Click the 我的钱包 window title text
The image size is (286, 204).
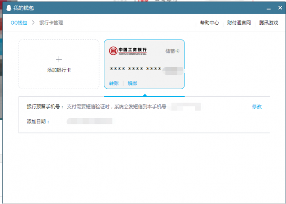pos(23,8)
